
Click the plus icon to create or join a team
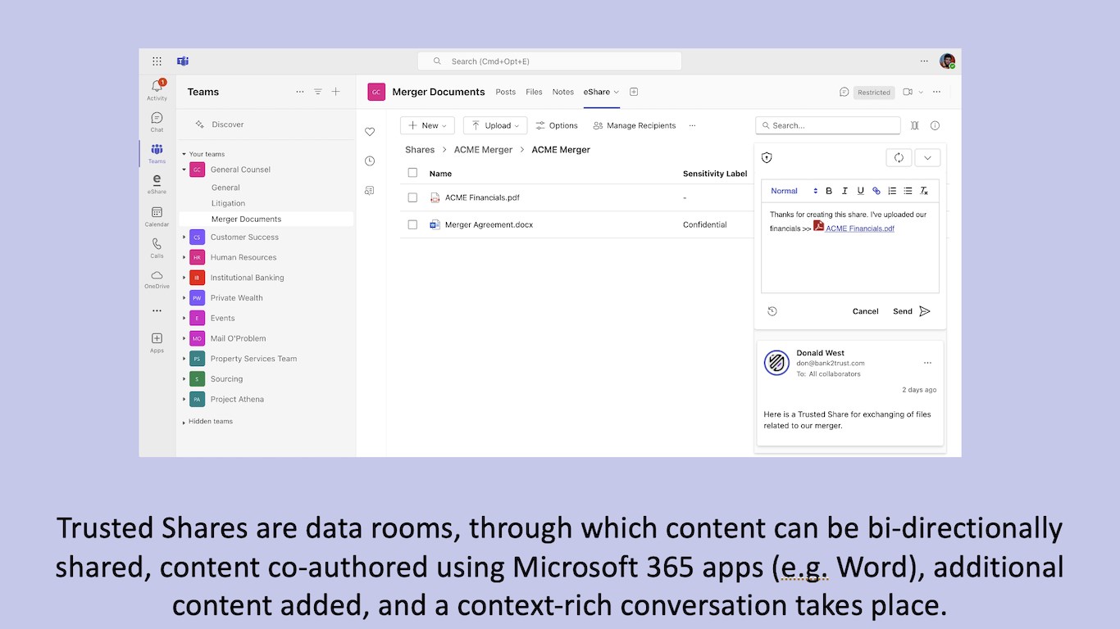point(335,92)
